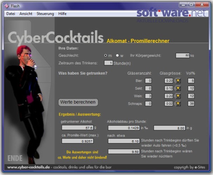Click the 6.10 hours until driving value
The width and height of the screenshot is (213, 175).
coord(124,141)
